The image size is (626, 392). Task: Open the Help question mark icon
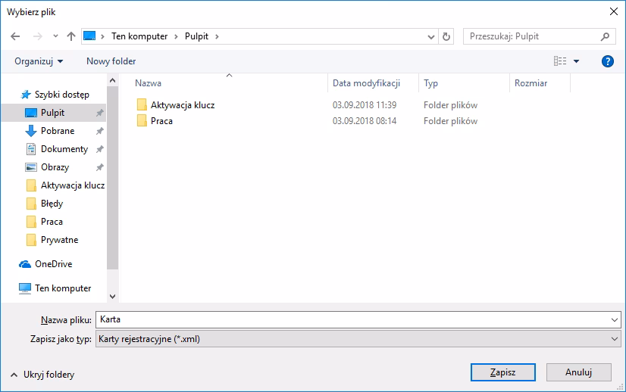pos(606,61)
